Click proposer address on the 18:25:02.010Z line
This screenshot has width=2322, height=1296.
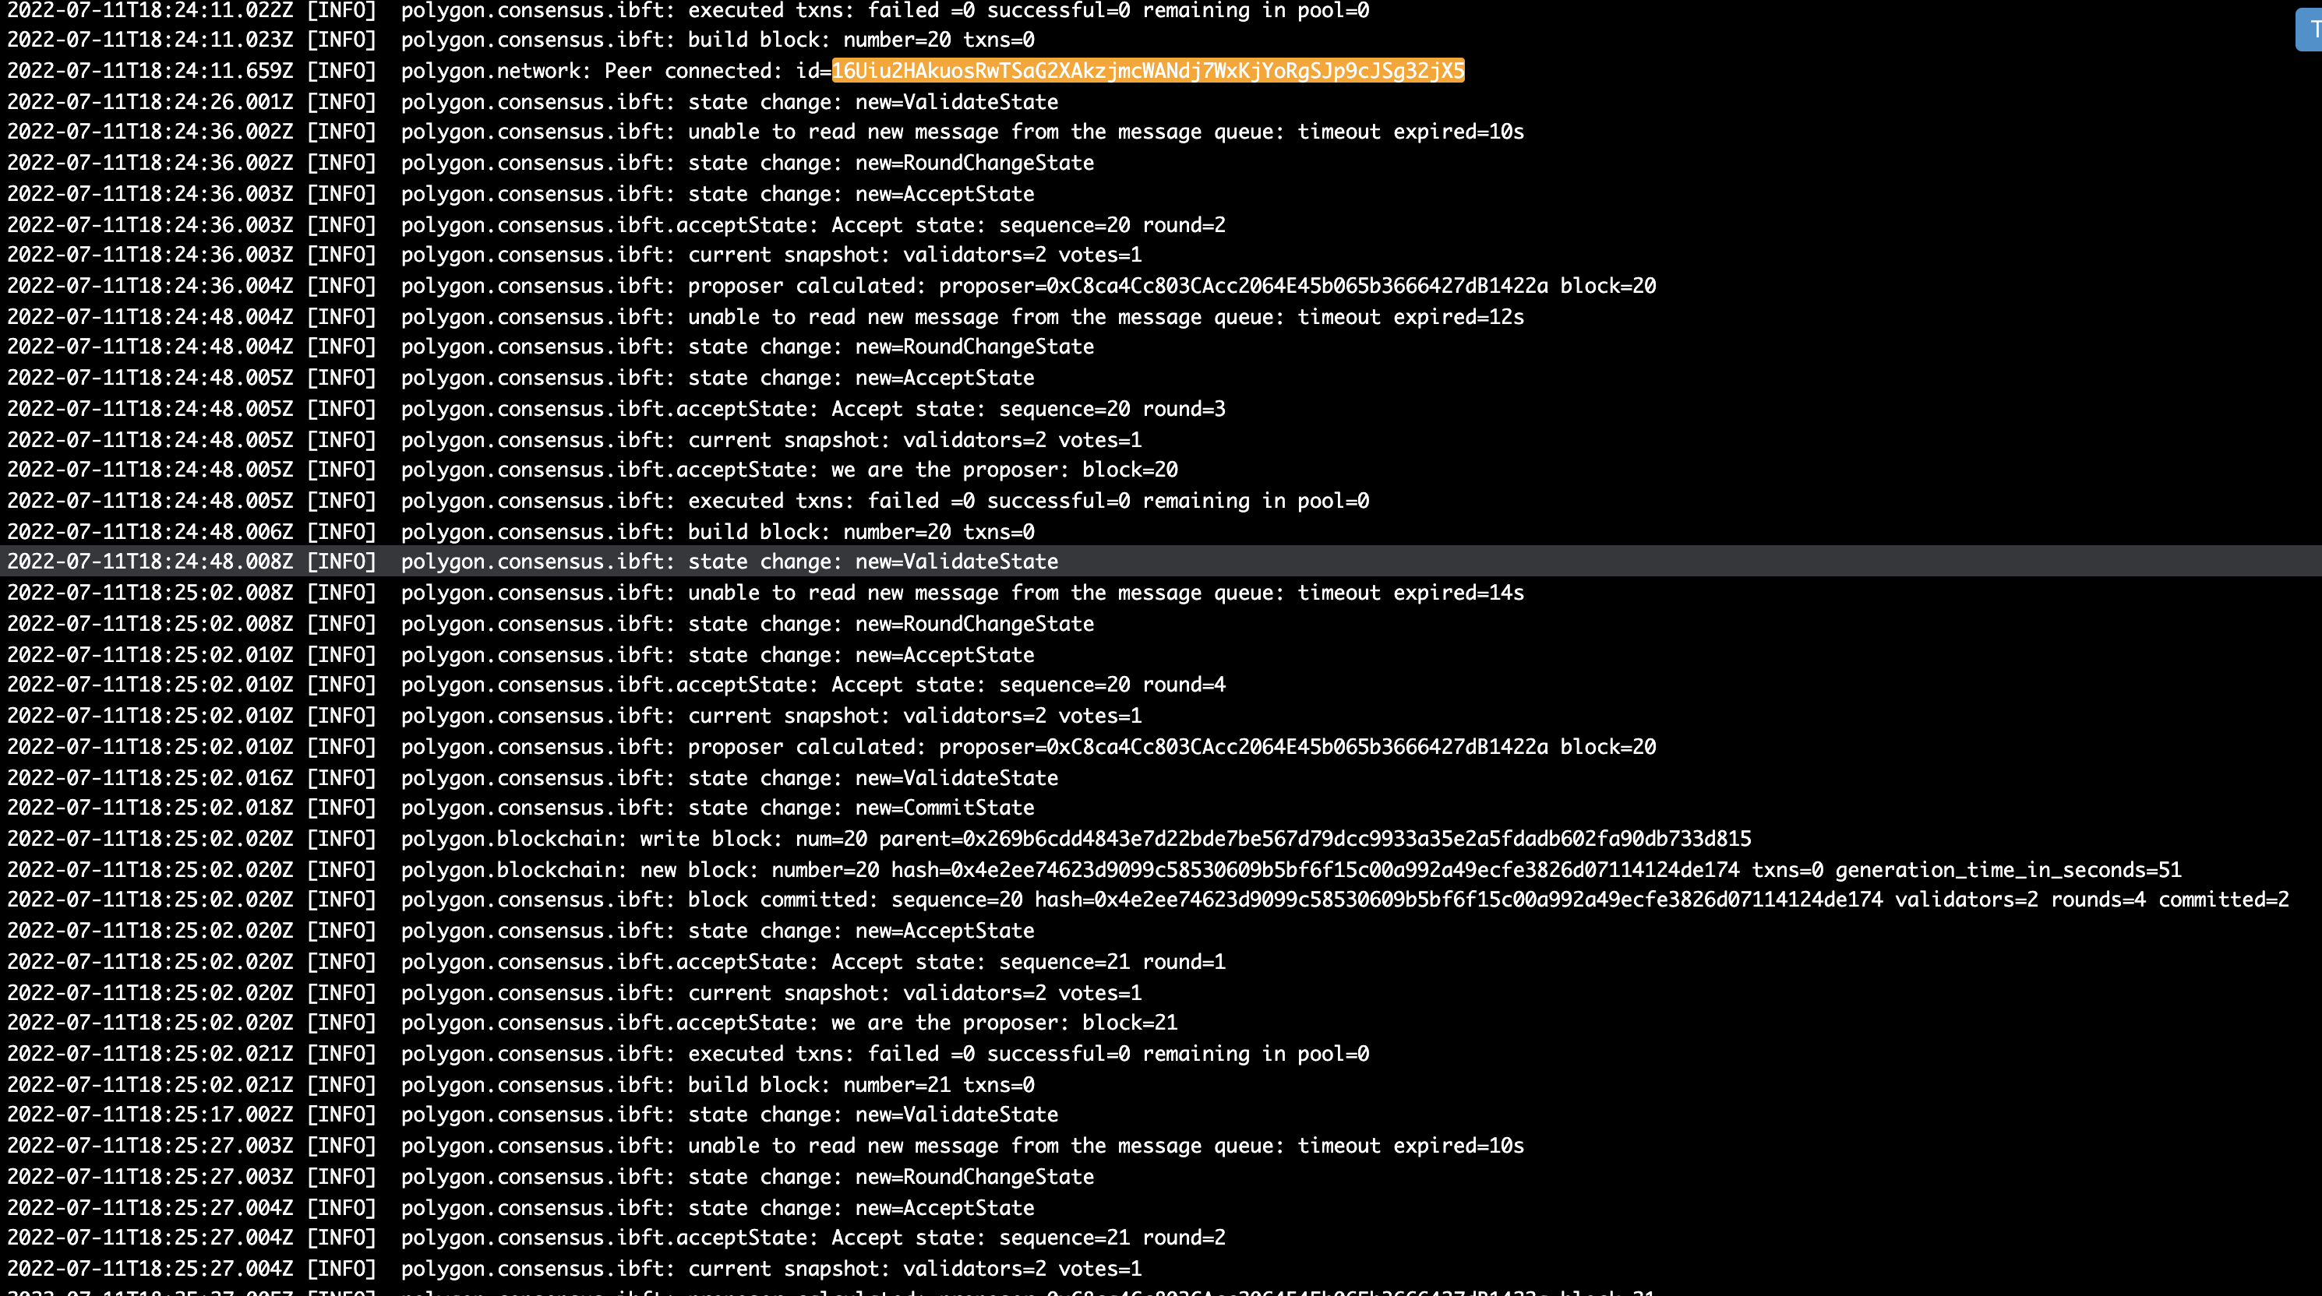click(x=1297, y=746)
